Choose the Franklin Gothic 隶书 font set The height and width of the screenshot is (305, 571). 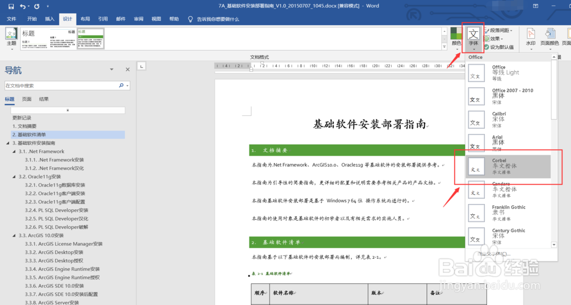click(x=508, y=213)
